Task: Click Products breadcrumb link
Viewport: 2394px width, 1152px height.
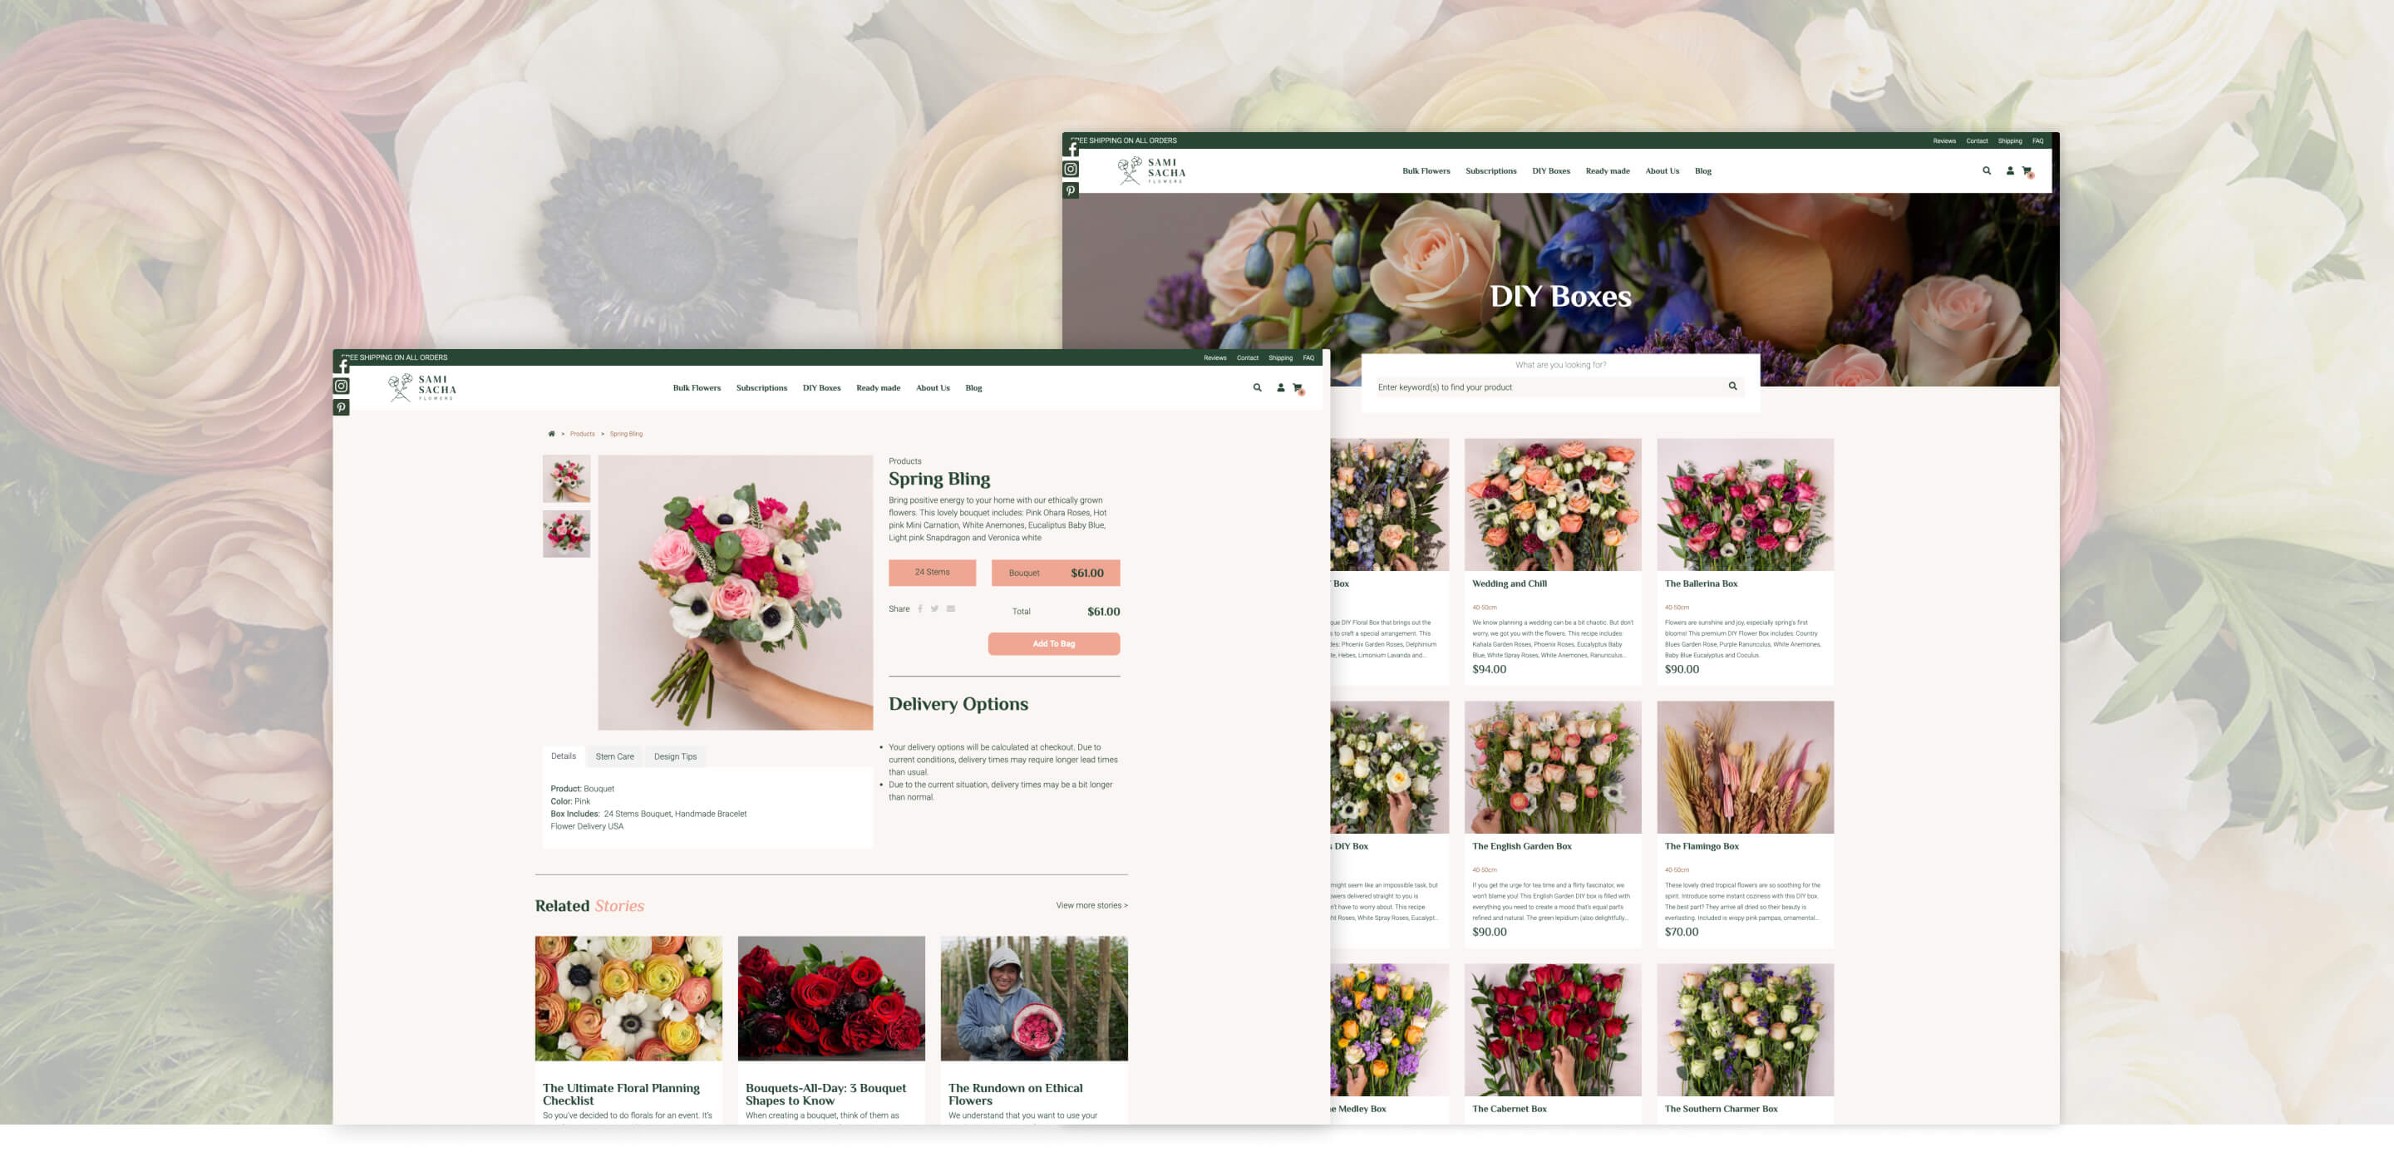Action: point(583,434)
